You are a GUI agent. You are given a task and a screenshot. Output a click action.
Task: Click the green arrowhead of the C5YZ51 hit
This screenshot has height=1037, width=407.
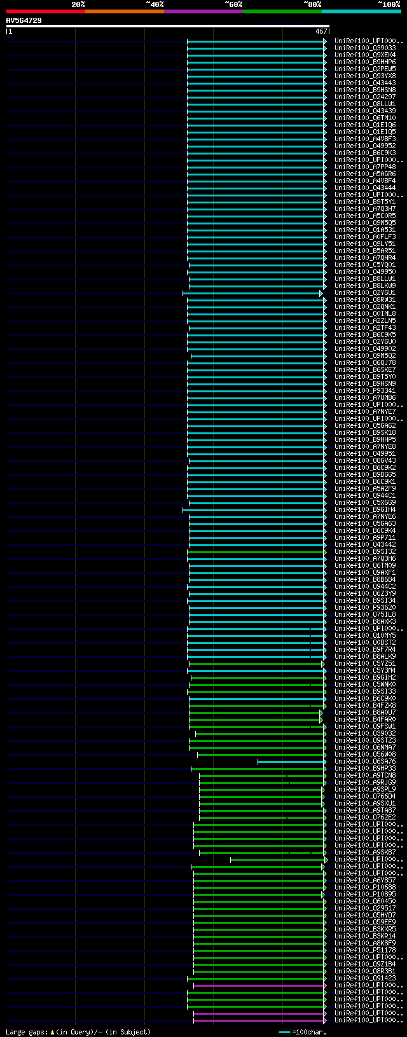(323, 664)
